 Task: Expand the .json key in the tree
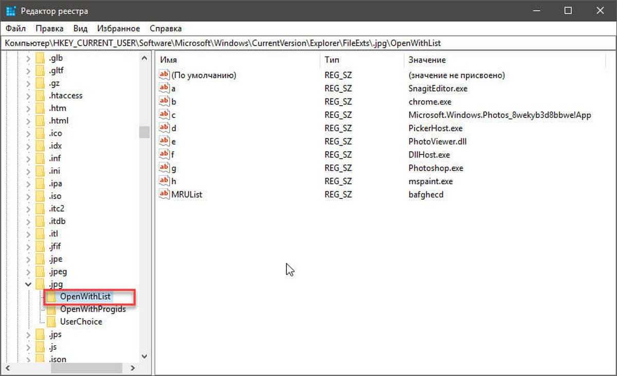28,359
